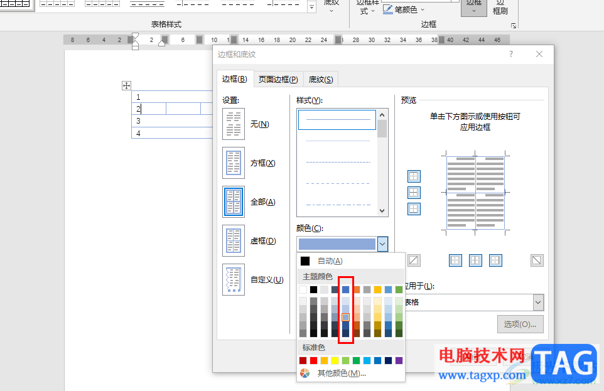Toggle the bottom border button in preview

414,209
